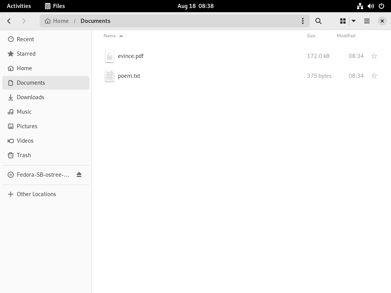Switch to grid view
Image resolution: width=391 pixels, height=293 pixels.
(343, 21)
